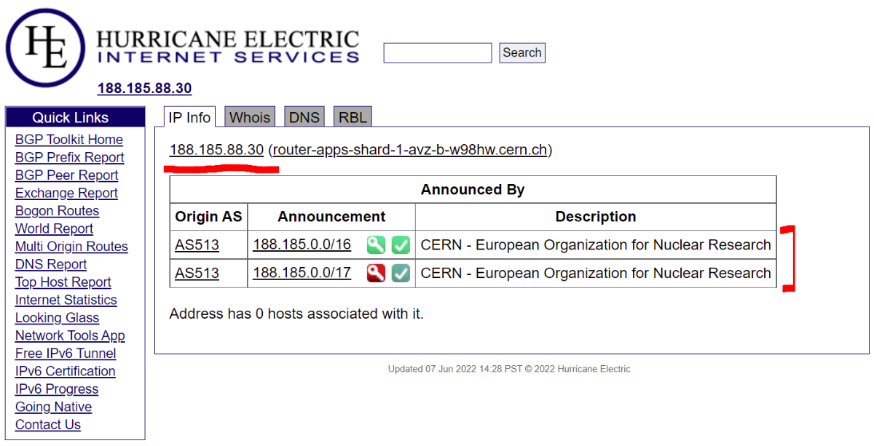Open World Report link
The image size is (874, 446).
click(x=54, y=228)
